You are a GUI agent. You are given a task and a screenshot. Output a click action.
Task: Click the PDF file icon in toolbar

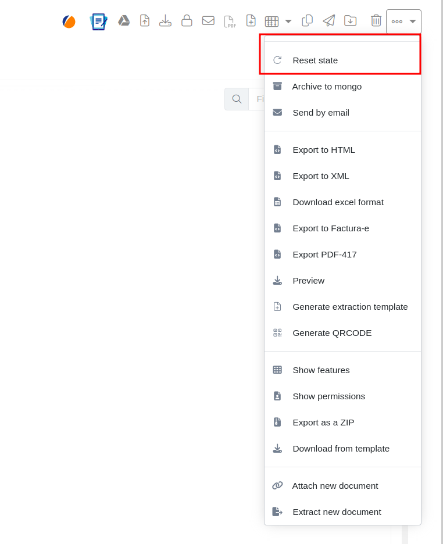click(x=230, y=22)
